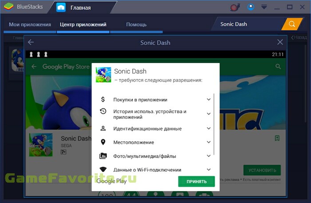Click the SEGA developer link
The image size is (311, 203).
pos(66,146)
